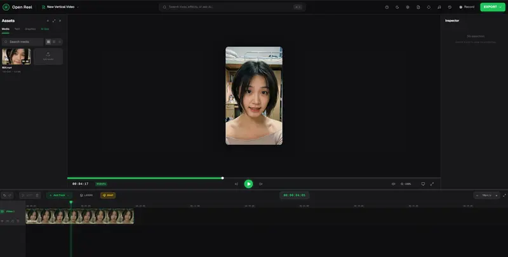Toggle dark mode with the moon icon
Image resolution: width=508 pixels, height=257 pixels.
(398, 7)
